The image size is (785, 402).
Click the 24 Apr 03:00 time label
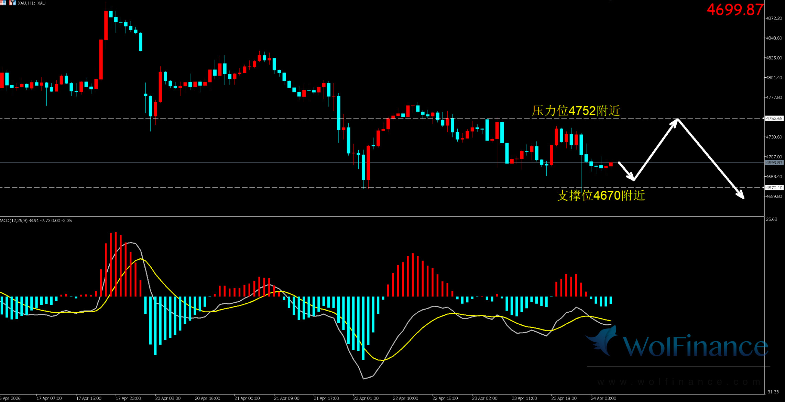(x=603, y=398)
